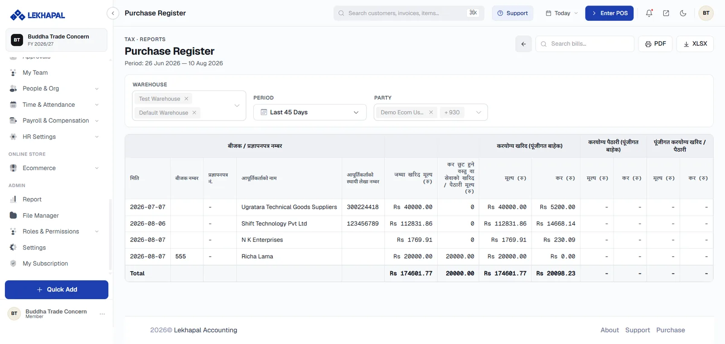Open the About footer link

click(609, 330)
